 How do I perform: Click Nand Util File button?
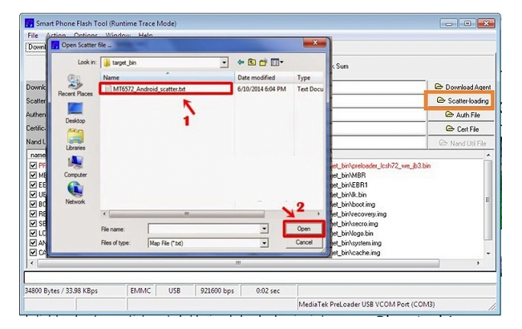[x=463, y=143]
